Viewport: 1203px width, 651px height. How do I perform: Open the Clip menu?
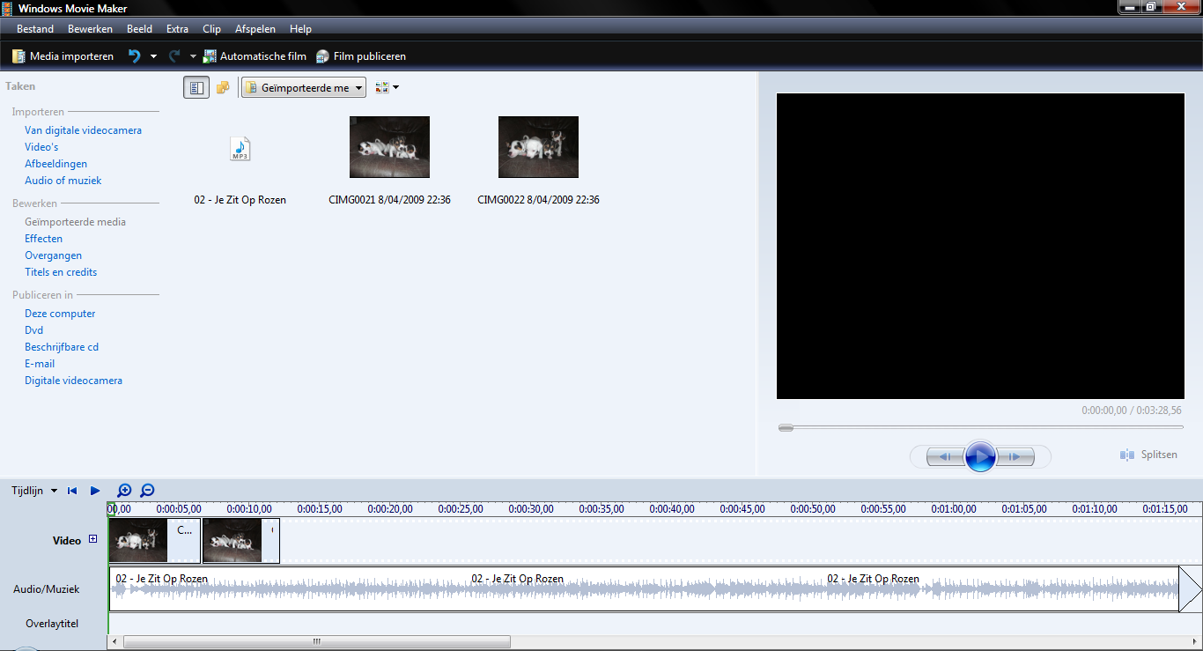(211, 29)
